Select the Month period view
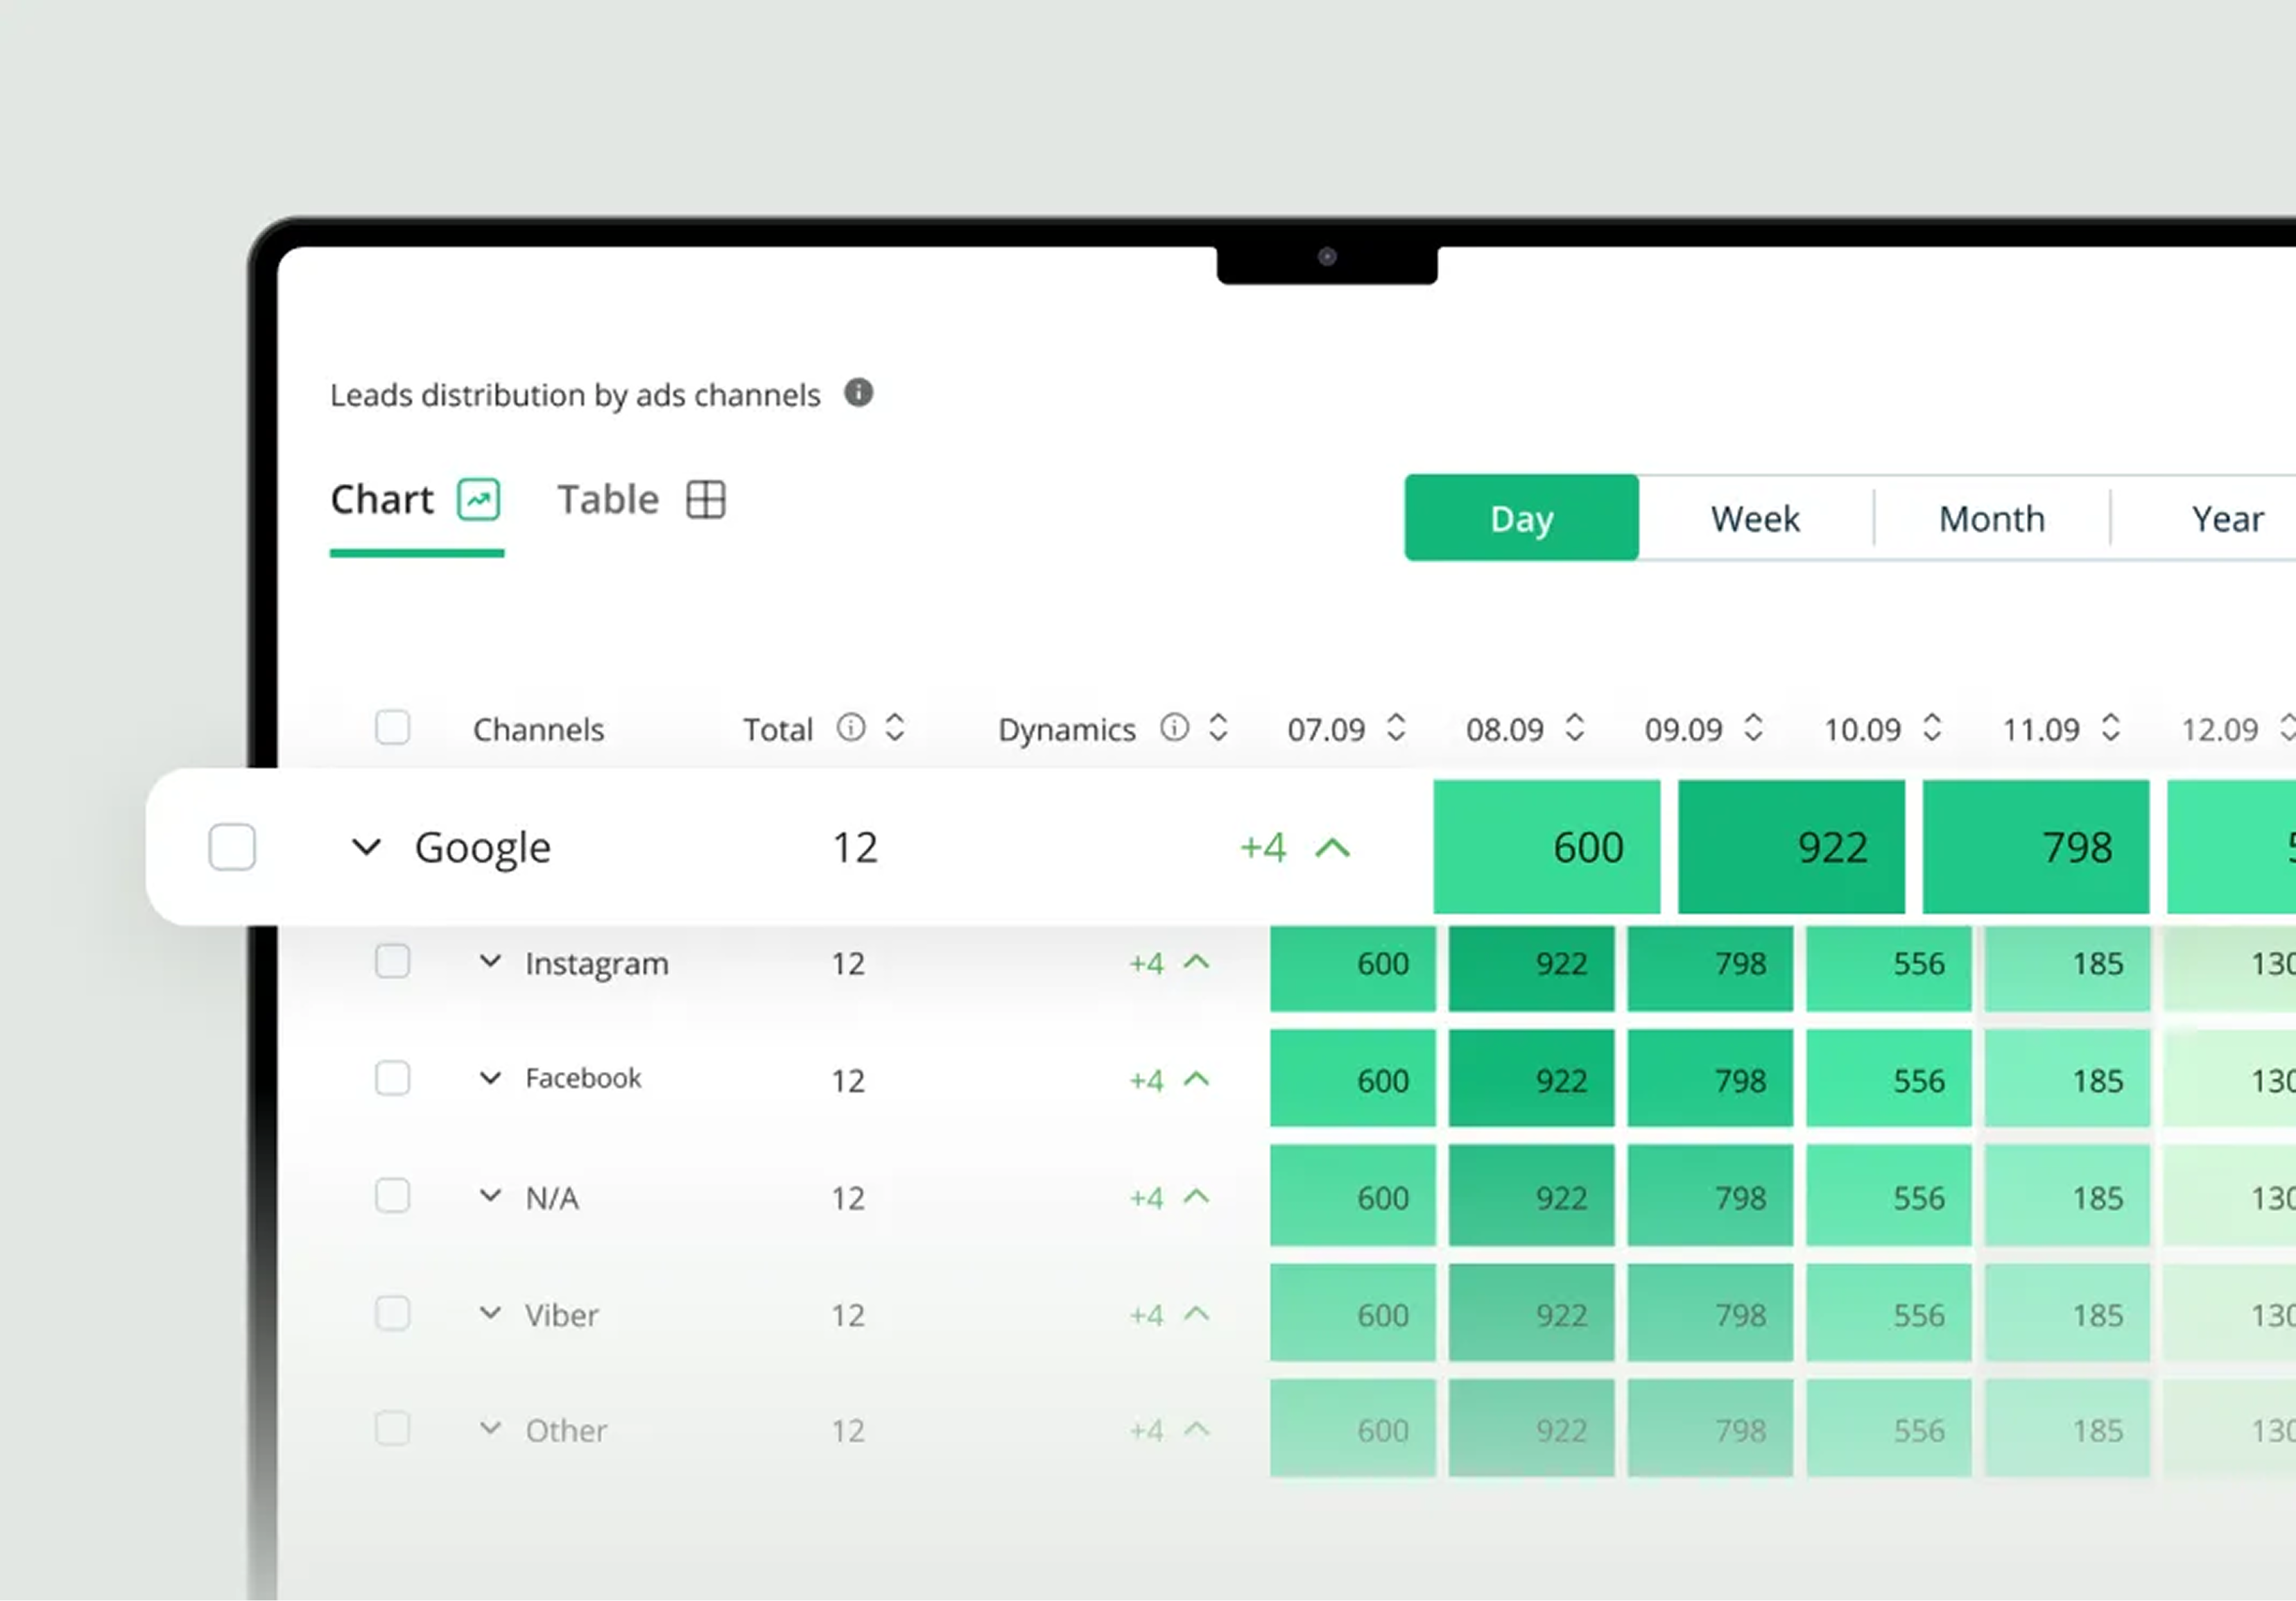The height and width of the screenshot is (1601, 2296). (1991, 518)
